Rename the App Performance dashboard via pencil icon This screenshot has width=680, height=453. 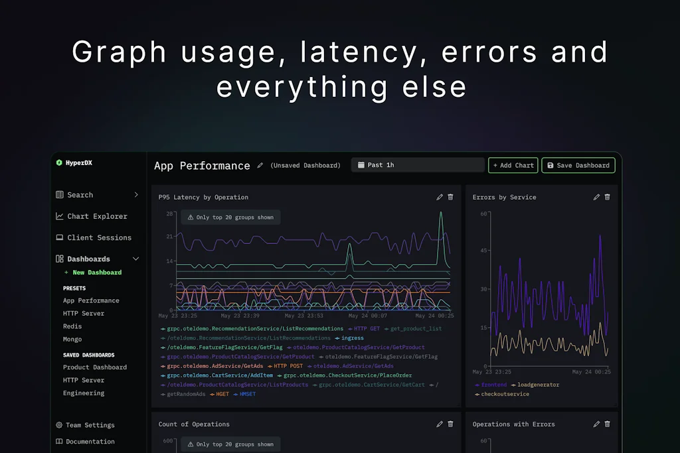[260, 165]
